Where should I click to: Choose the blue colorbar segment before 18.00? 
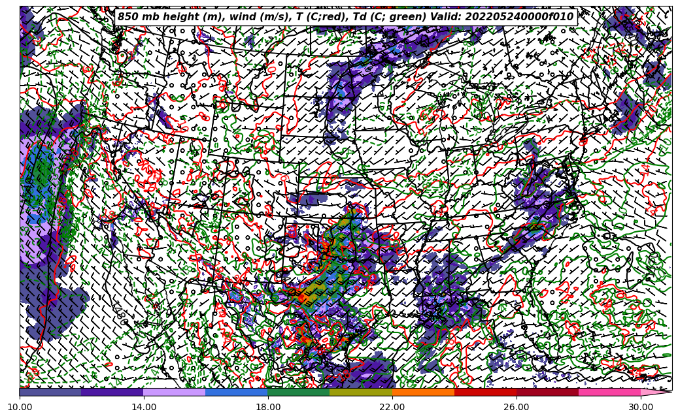[237, 393]
